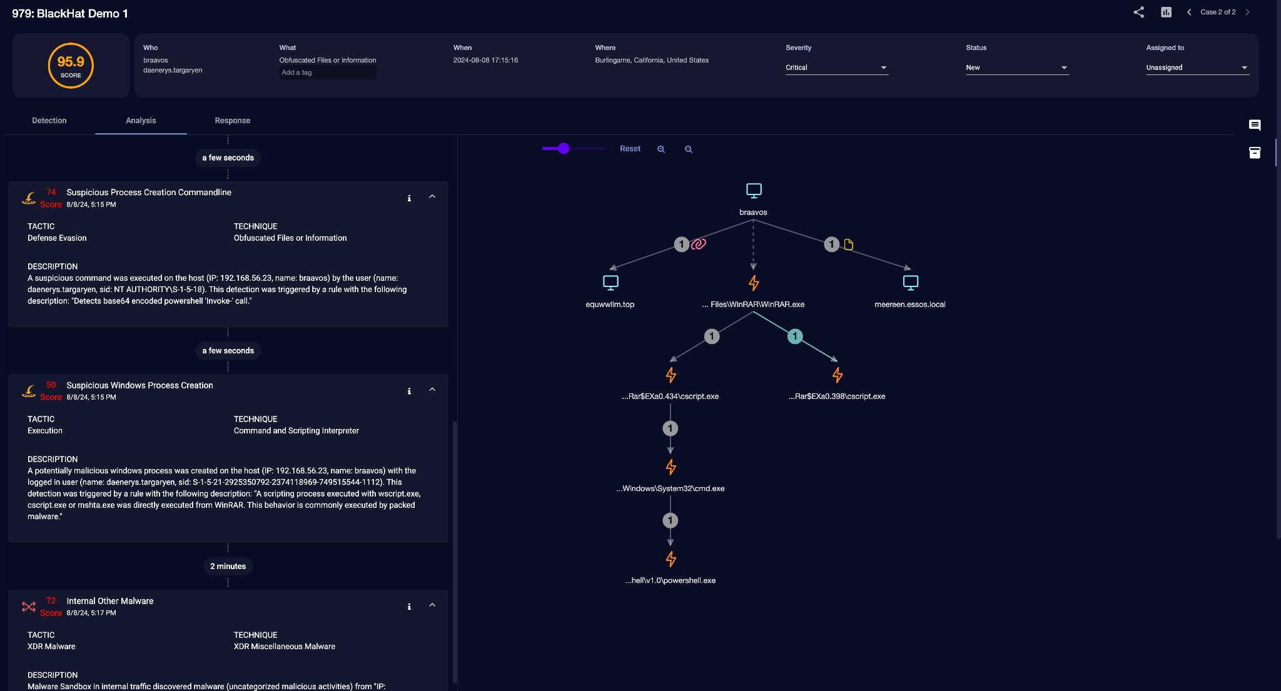Click the equwwllm.top host node
Viewport: 1281px width, 691px height.
click(610, 283)
